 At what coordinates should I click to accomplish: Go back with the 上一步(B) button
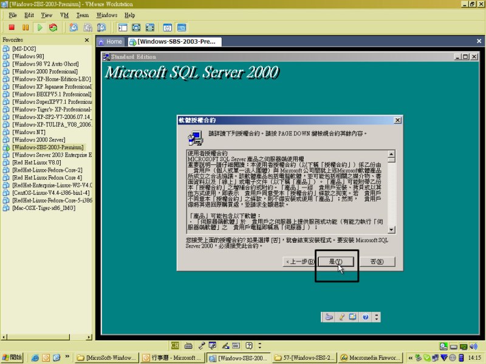299,261
